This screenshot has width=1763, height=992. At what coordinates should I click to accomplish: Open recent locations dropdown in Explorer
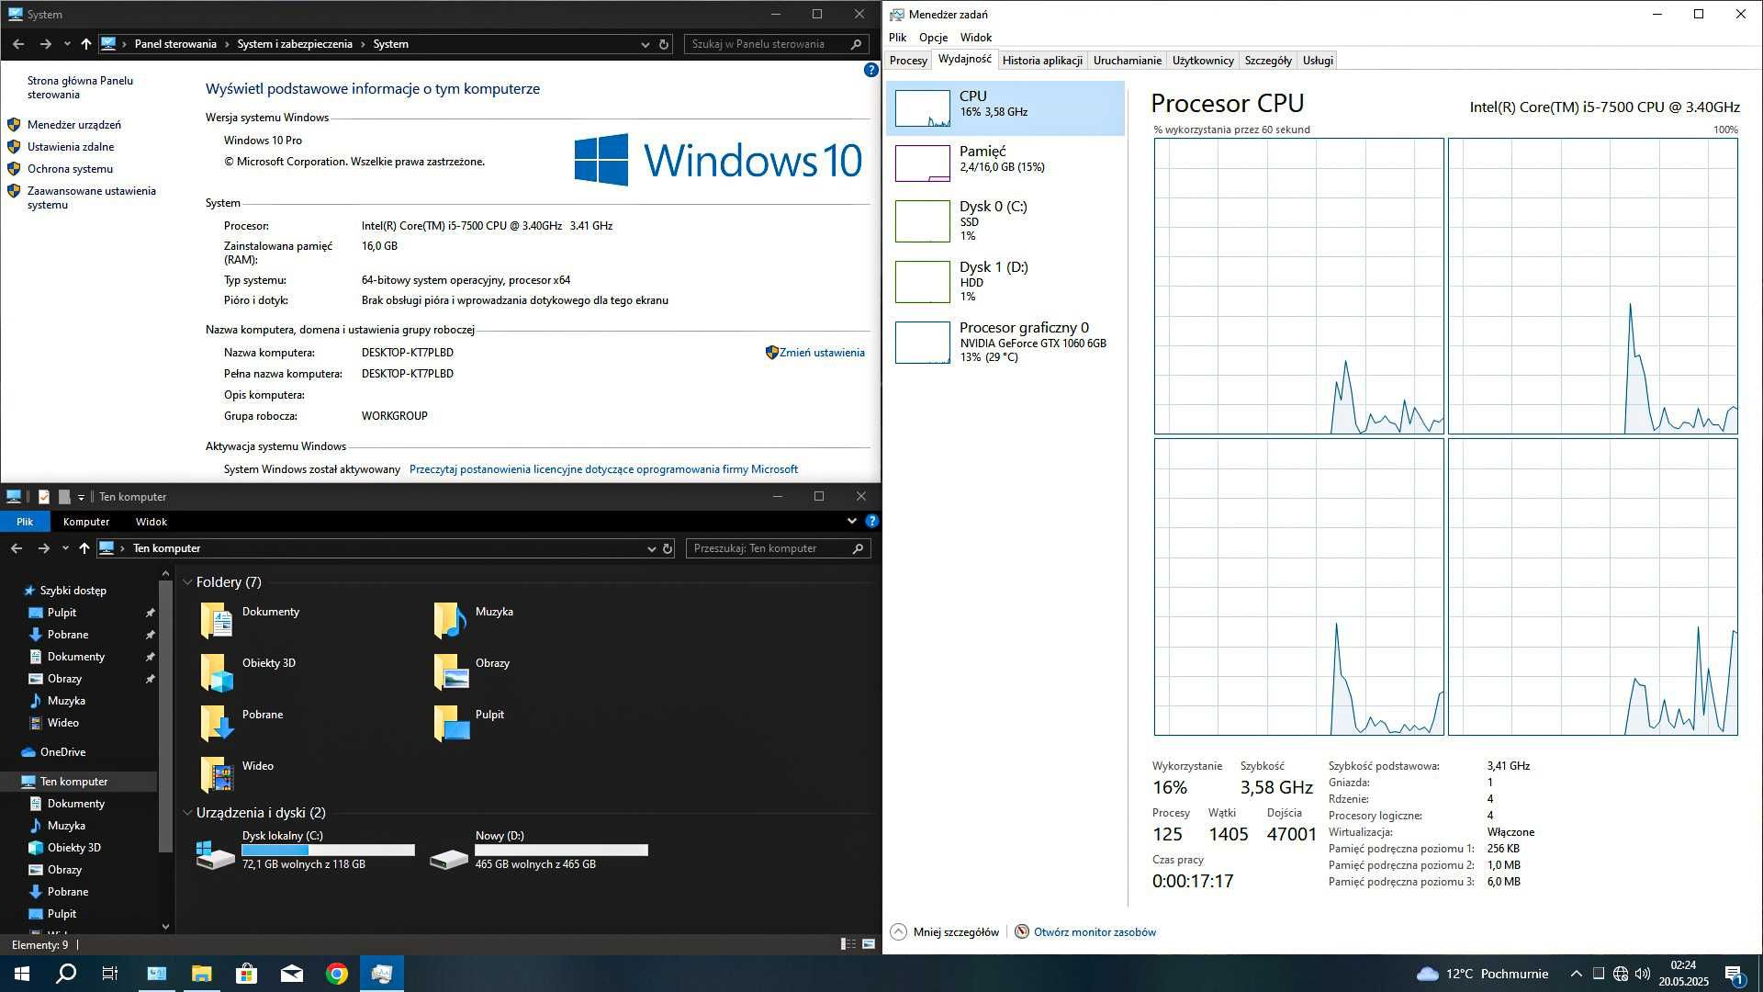pos(65,548)
